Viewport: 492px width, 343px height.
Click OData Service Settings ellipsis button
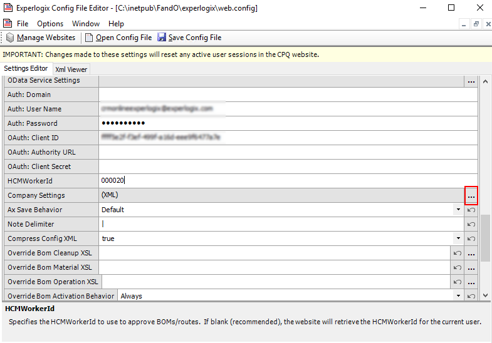471,81
